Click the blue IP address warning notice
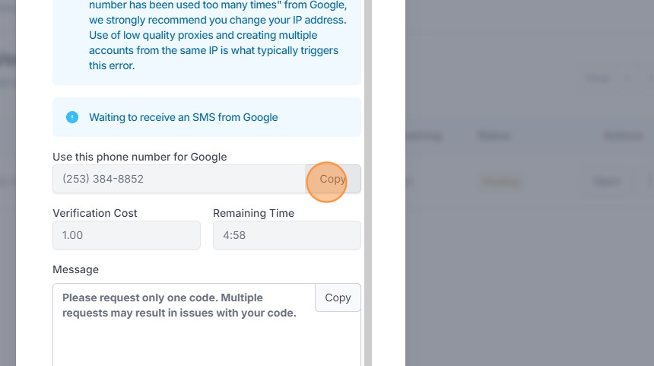Screen dimensions: 654x366 coord(207,38)
